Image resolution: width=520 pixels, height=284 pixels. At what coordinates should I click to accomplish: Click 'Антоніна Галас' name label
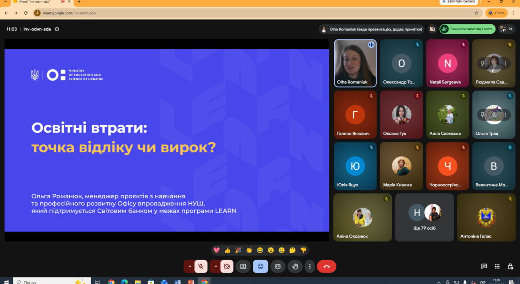tap(476, 237)
